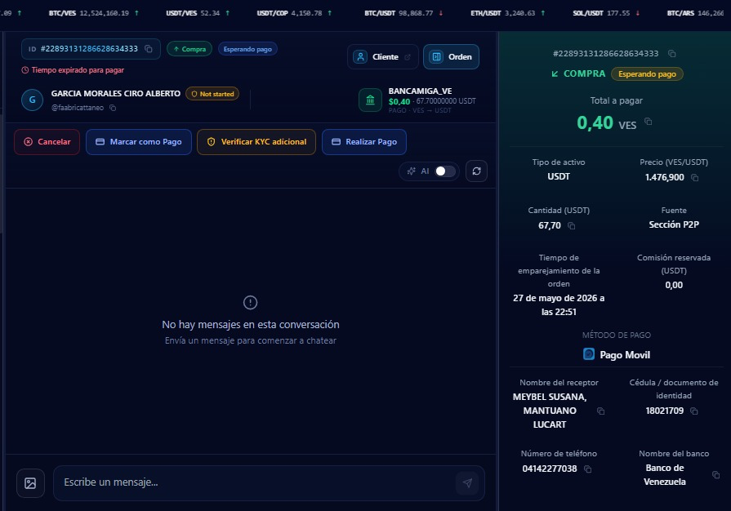Click Verificar KYC adicional
The width and height of the screenshot is (731, 511).
[256, 141]
